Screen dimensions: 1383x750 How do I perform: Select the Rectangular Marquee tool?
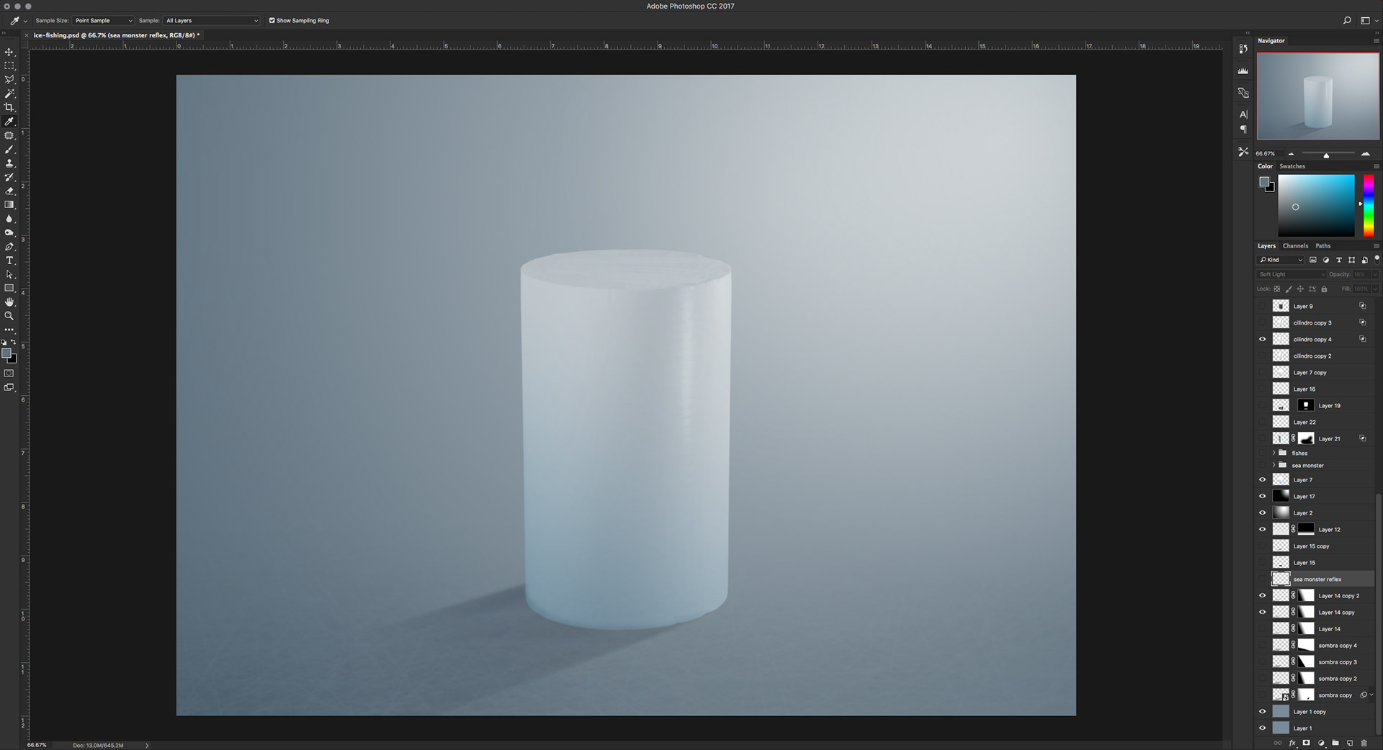tap(9, 66)
